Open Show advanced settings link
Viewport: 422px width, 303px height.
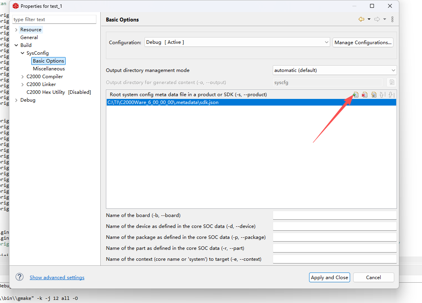click(x=57, y=278)
